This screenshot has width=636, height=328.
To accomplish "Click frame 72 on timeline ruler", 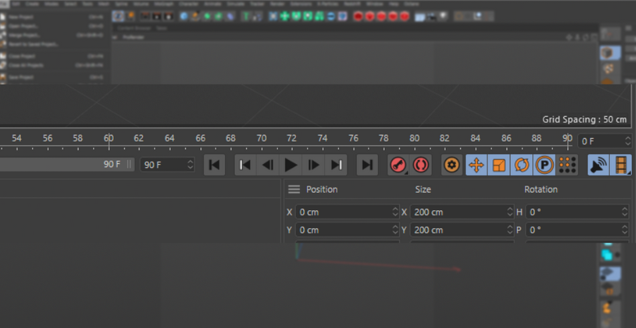I will point(292,139).
